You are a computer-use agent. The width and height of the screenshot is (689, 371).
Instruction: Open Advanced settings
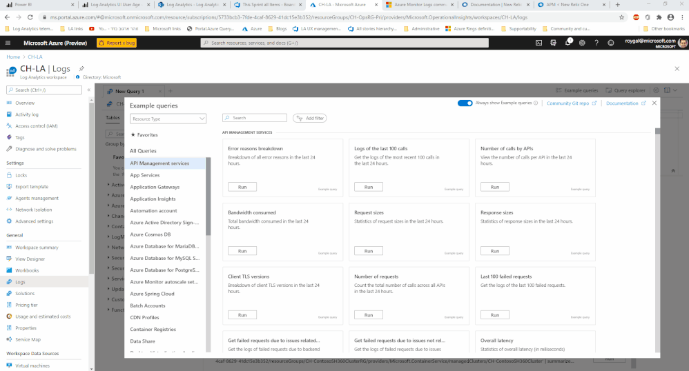tap(35, 221)
